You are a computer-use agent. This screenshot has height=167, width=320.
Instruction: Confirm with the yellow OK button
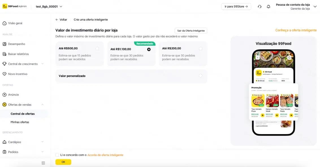63,162
